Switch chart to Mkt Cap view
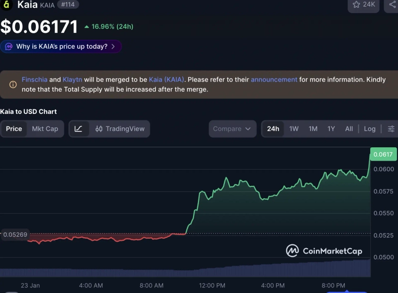 click(x=45, y=129)
